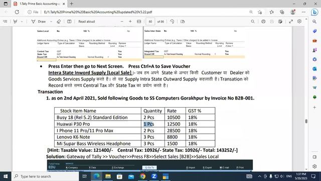Open sidebar Microsoft 365 icon

314,59
